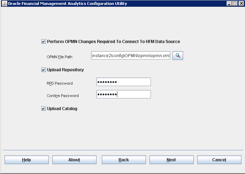Click the browse magnifier icon for OPMN file

point(178,55)
